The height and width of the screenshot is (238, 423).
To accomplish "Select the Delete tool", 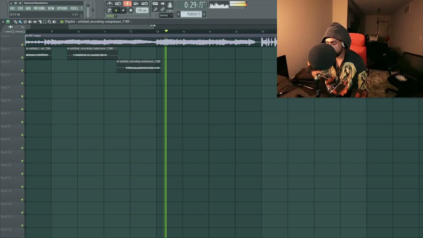I will coord(25,22).
